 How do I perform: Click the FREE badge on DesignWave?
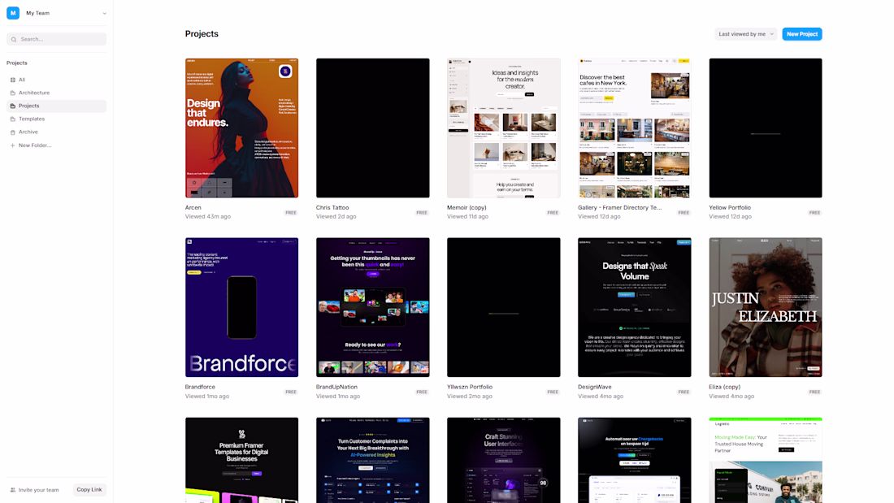tap(684, 392)
